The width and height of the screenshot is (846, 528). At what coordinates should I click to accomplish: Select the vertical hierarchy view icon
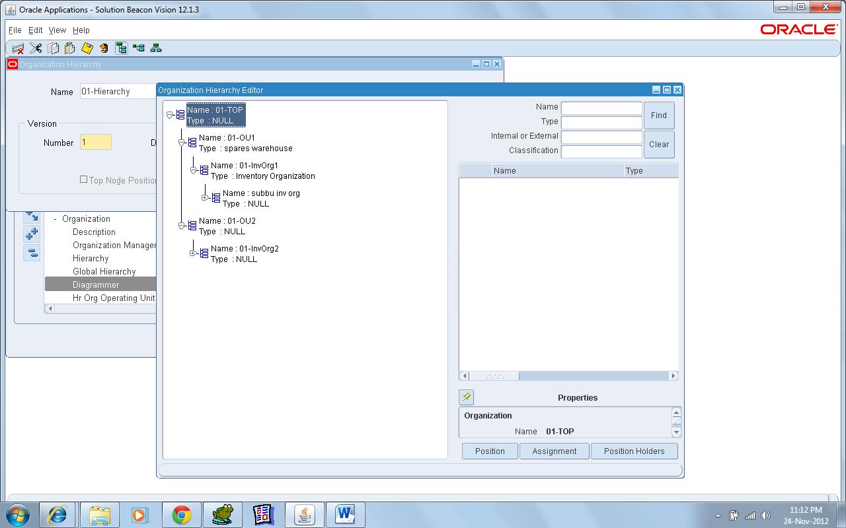coord(121,48)
